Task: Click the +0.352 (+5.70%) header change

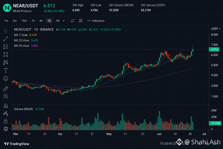Action: tap(54, 11)
